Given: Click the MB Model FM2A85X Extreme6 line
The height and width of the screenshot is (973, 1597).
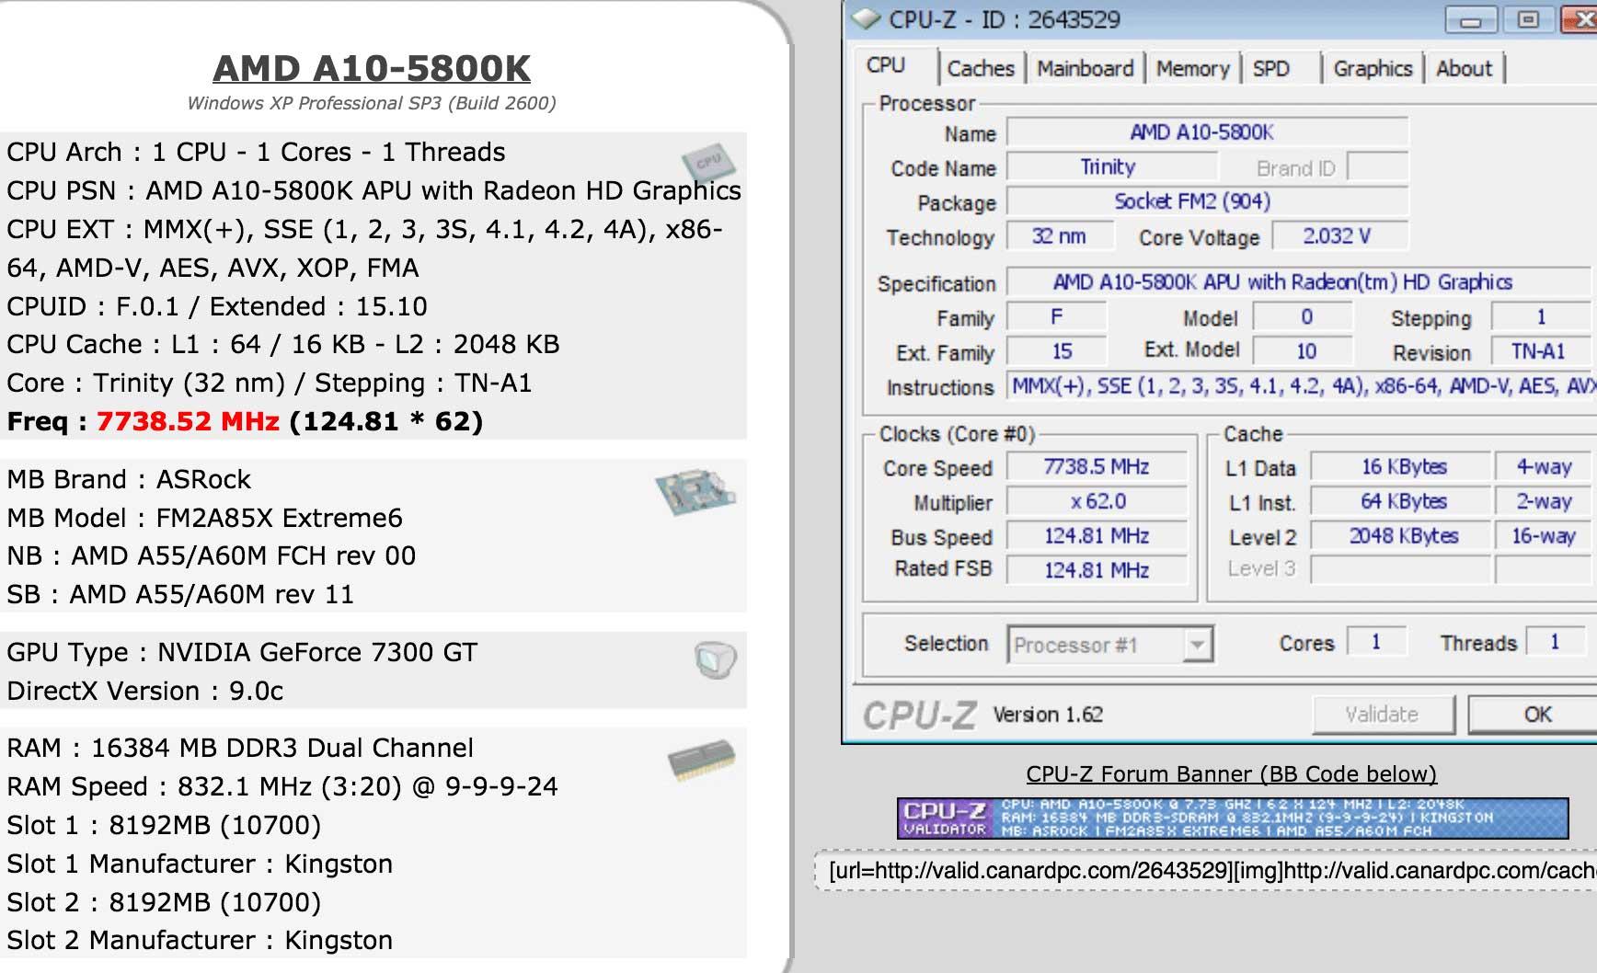Looking at the screenshot, I should 205,518.
